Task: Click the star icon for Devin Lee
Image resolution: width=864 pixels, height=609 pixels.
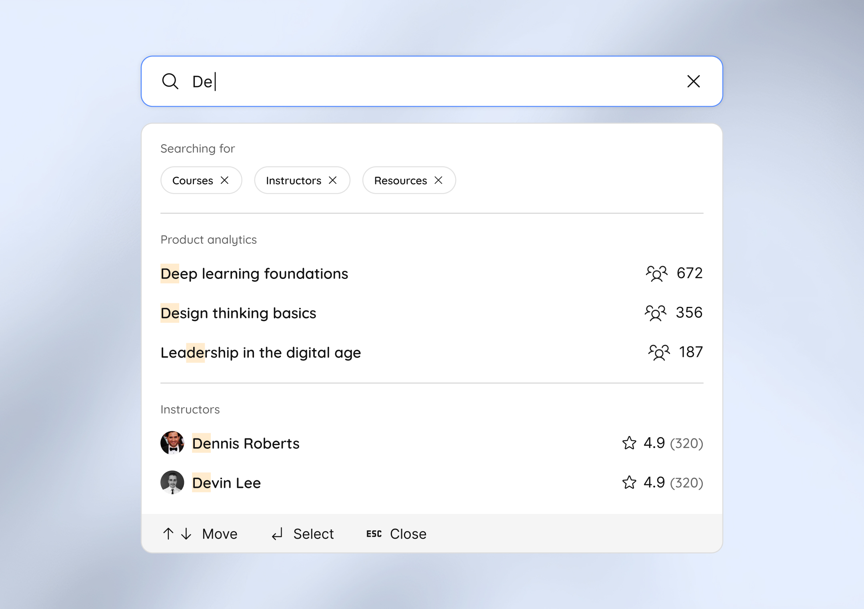Action: pos(629,482)
